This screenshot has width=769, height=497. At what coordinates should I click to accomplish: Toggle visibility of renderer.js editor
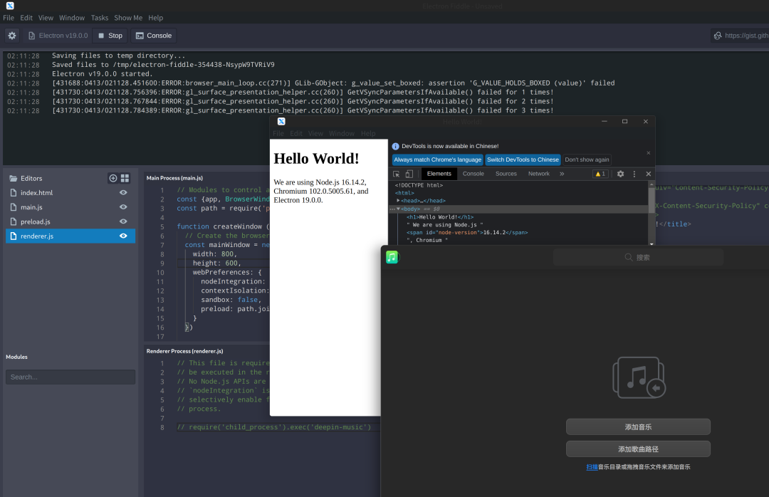[x=124, y=236]
